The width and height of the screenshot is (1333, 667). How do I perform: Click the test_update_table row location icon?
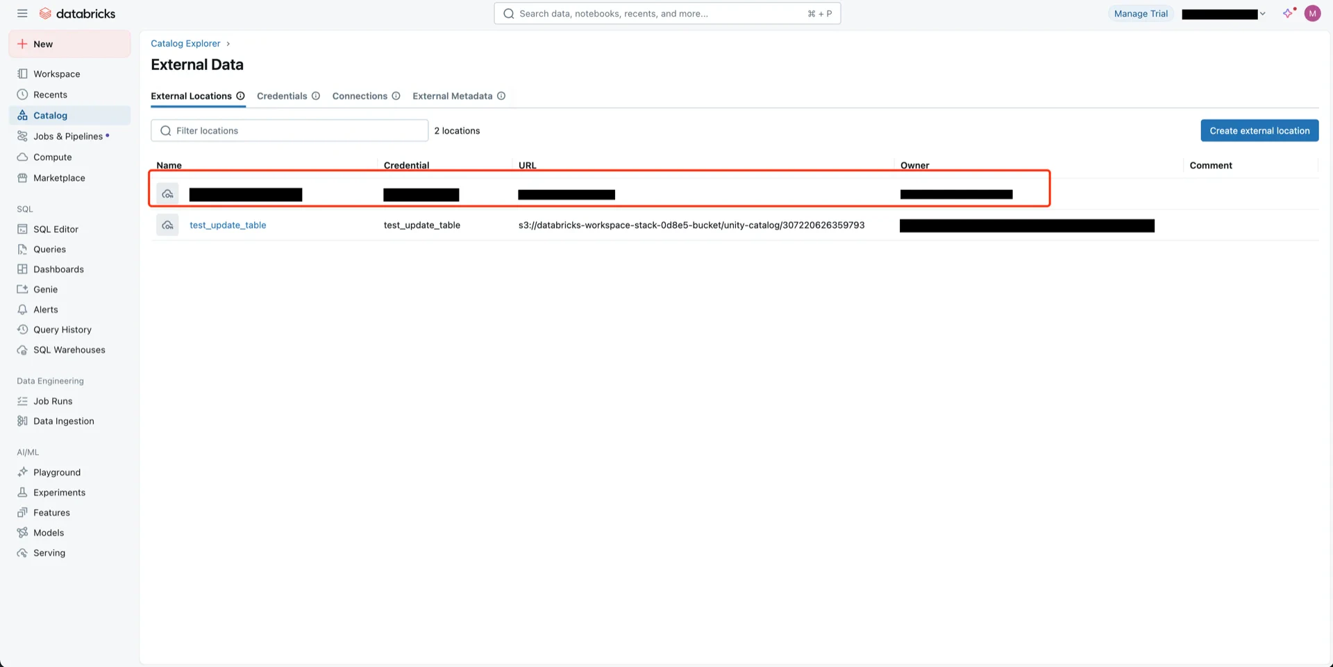167,225
